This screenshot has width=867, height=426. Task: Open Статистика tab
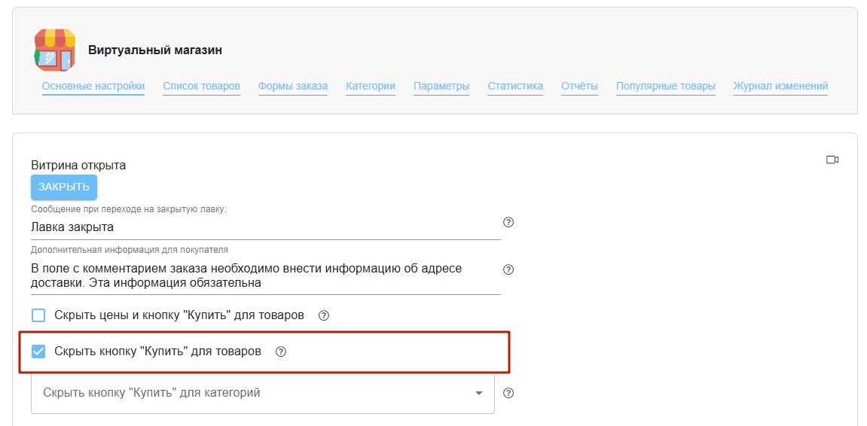coord(514,86)
